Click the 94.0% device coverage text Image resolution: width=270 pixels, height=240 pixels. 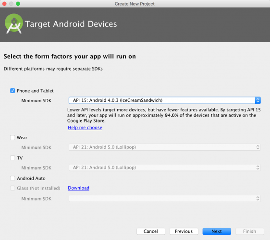(172, 115)
